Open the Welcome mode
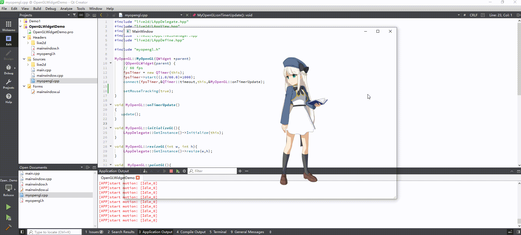This screenshot has width=521, height=235. point(9,26)
